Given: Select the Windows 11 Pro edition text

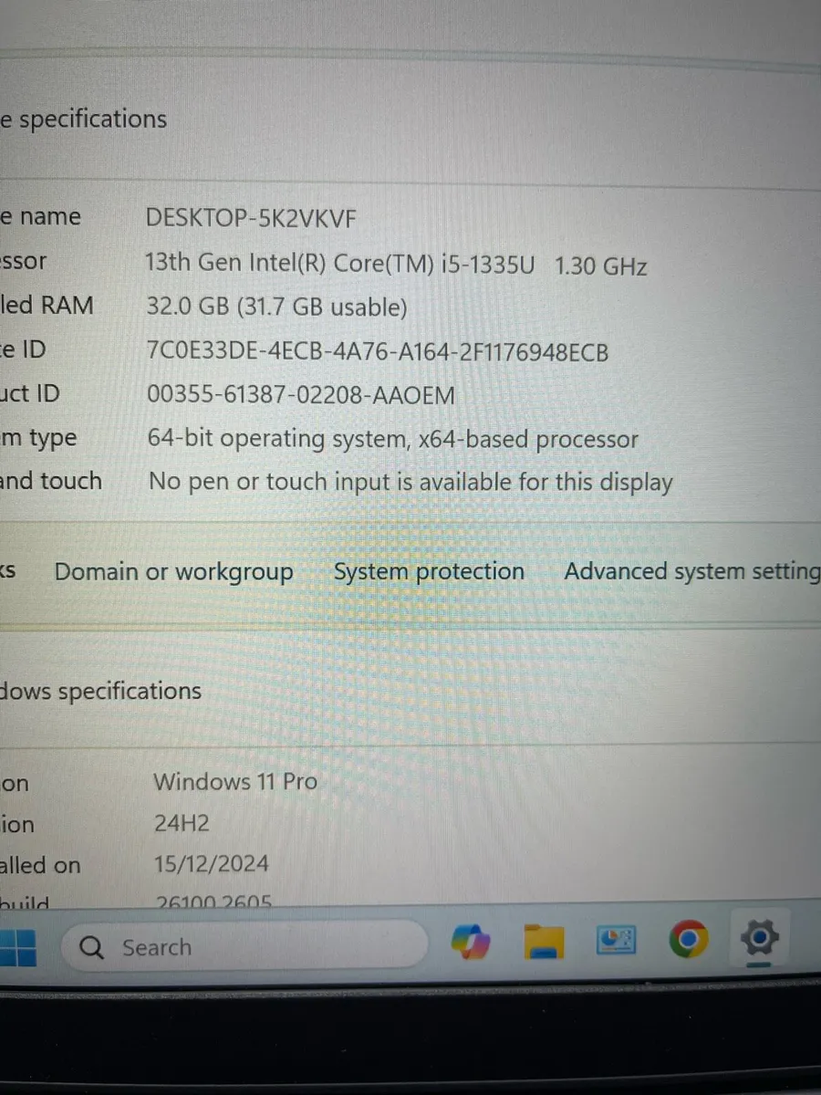Looking at the screenshot, I should click(235, 781).
